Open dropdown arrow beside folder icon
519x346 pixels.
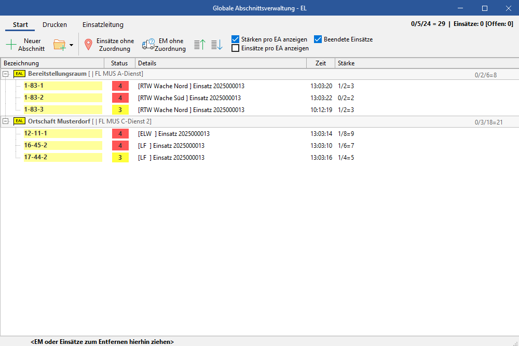(x=71, y=45)
